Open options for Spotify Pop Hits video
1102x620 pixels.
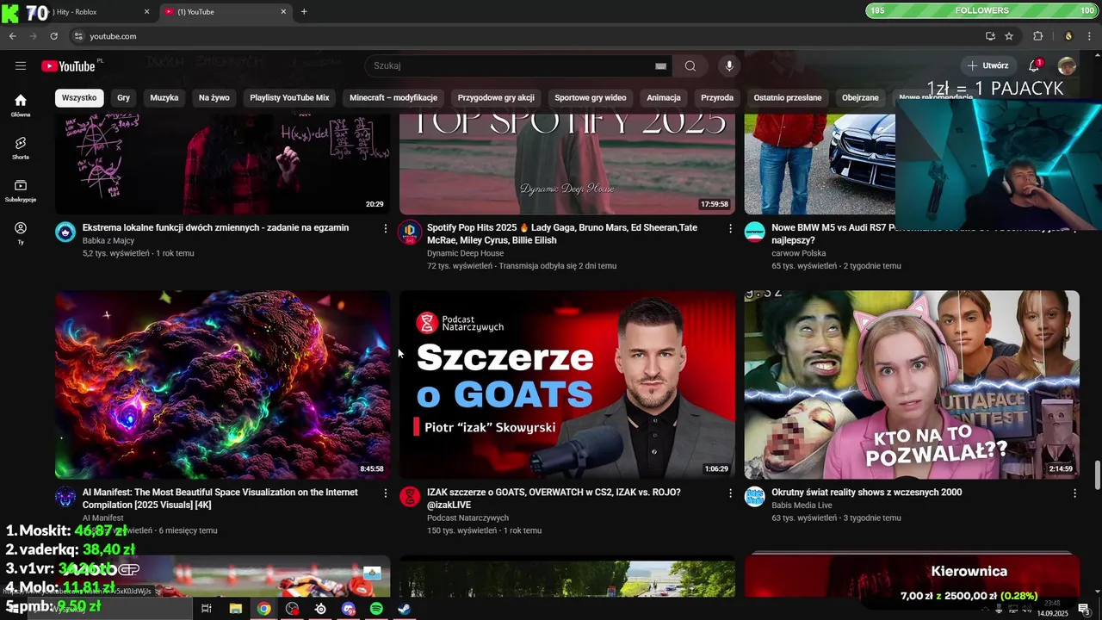pyautogui.click(x=730, y=228)
